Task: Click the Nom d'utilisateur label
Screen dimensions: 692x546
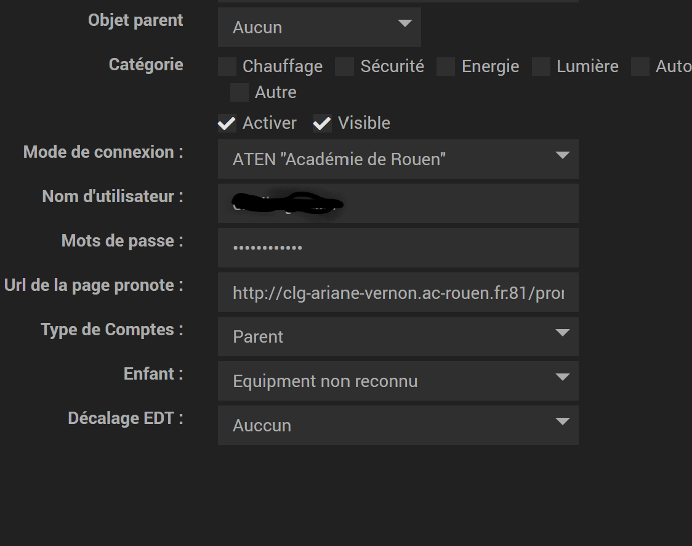Action: [x=113, y=197]
